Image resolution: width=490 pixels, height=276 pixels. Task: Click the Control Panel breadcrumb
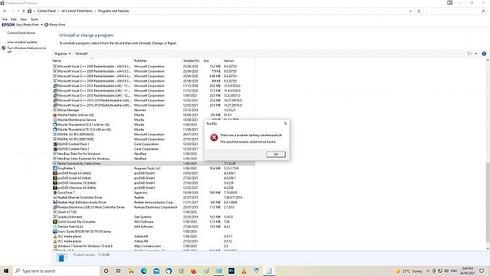[46, 11]
